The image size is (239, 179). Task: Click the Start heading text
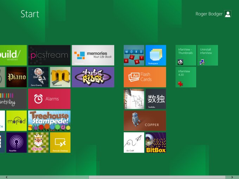30,14
